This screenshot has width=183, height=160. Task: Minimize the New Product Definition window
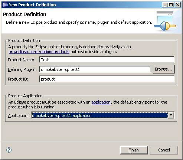165,5
